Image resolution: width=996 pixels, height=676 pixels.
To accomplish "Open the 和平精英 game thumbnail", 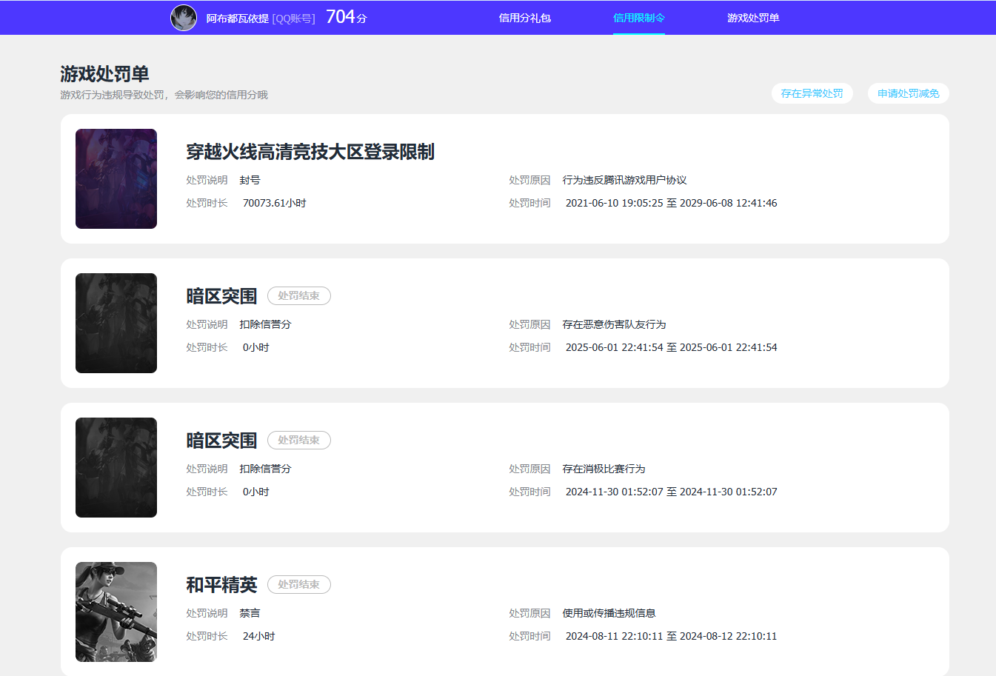I will click(x=116, y=612).
